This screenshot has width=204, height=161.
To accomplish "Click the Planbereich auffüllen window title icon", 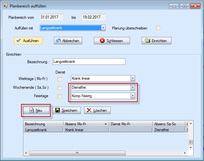I will [6, 6].
